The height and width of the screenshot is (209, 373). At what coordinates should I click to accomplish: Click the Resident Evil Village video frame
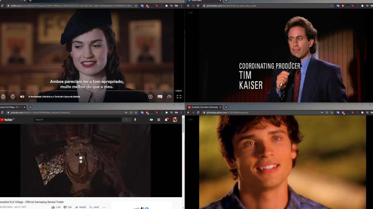(85, 161)
